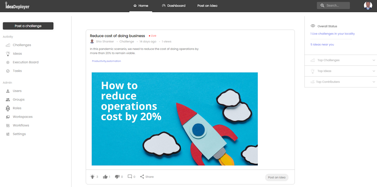Screen dimensions: 377x187
Task: Open Execution Board from sidebar
Action: 25,62
